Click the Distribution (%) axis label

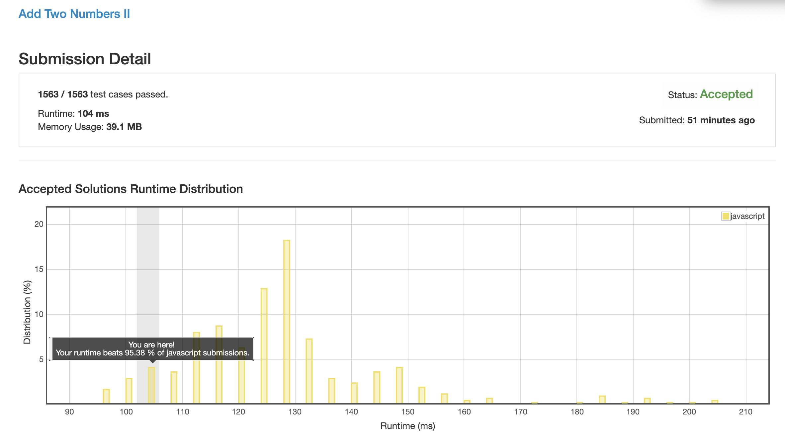27,312
